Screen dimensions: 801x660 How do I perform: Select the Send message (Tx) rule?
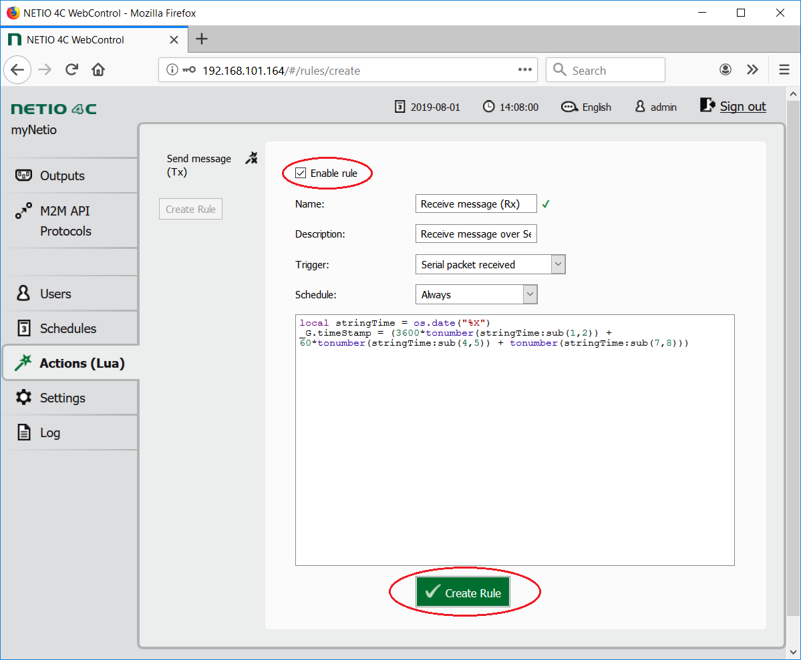[198, 165]
